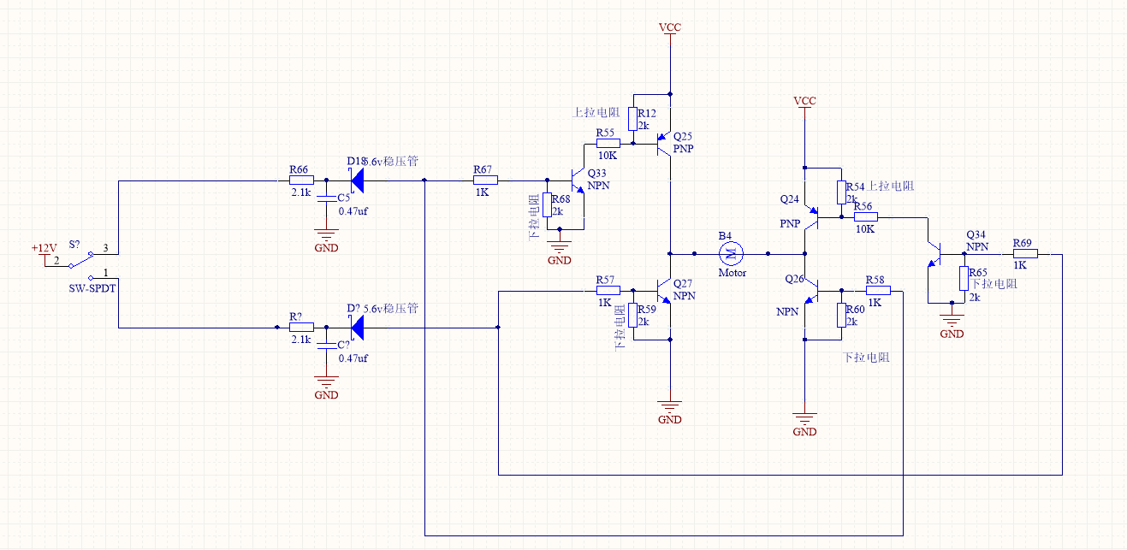Select resistor R55 10K symbol
The width and height of the screenshot is (1127, 550).
click(x=607, y=144)
